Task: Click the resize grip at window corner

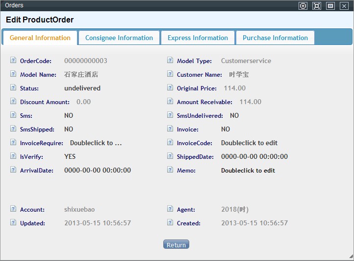Action: click(x=351, y=257)
